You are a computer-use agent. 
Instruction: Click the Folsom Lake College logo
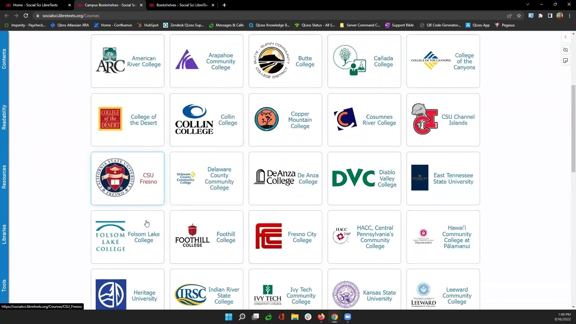[x=110, y=236]
